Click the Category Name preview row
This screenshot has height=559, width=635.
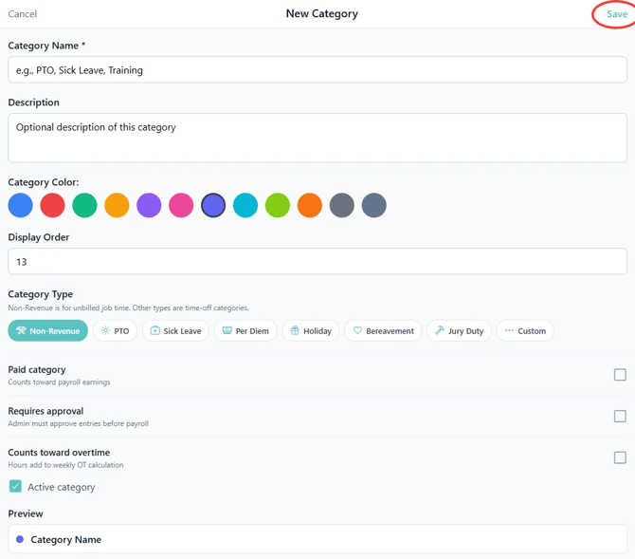tap(317, 539)
